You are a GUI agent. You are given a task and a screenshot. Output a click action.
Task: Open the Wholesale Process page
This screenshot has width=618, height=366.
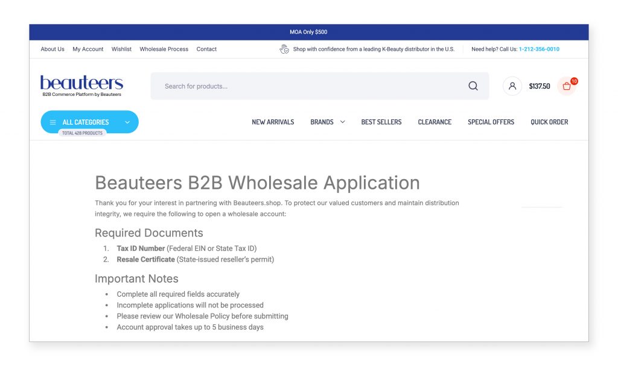[164, 49]
